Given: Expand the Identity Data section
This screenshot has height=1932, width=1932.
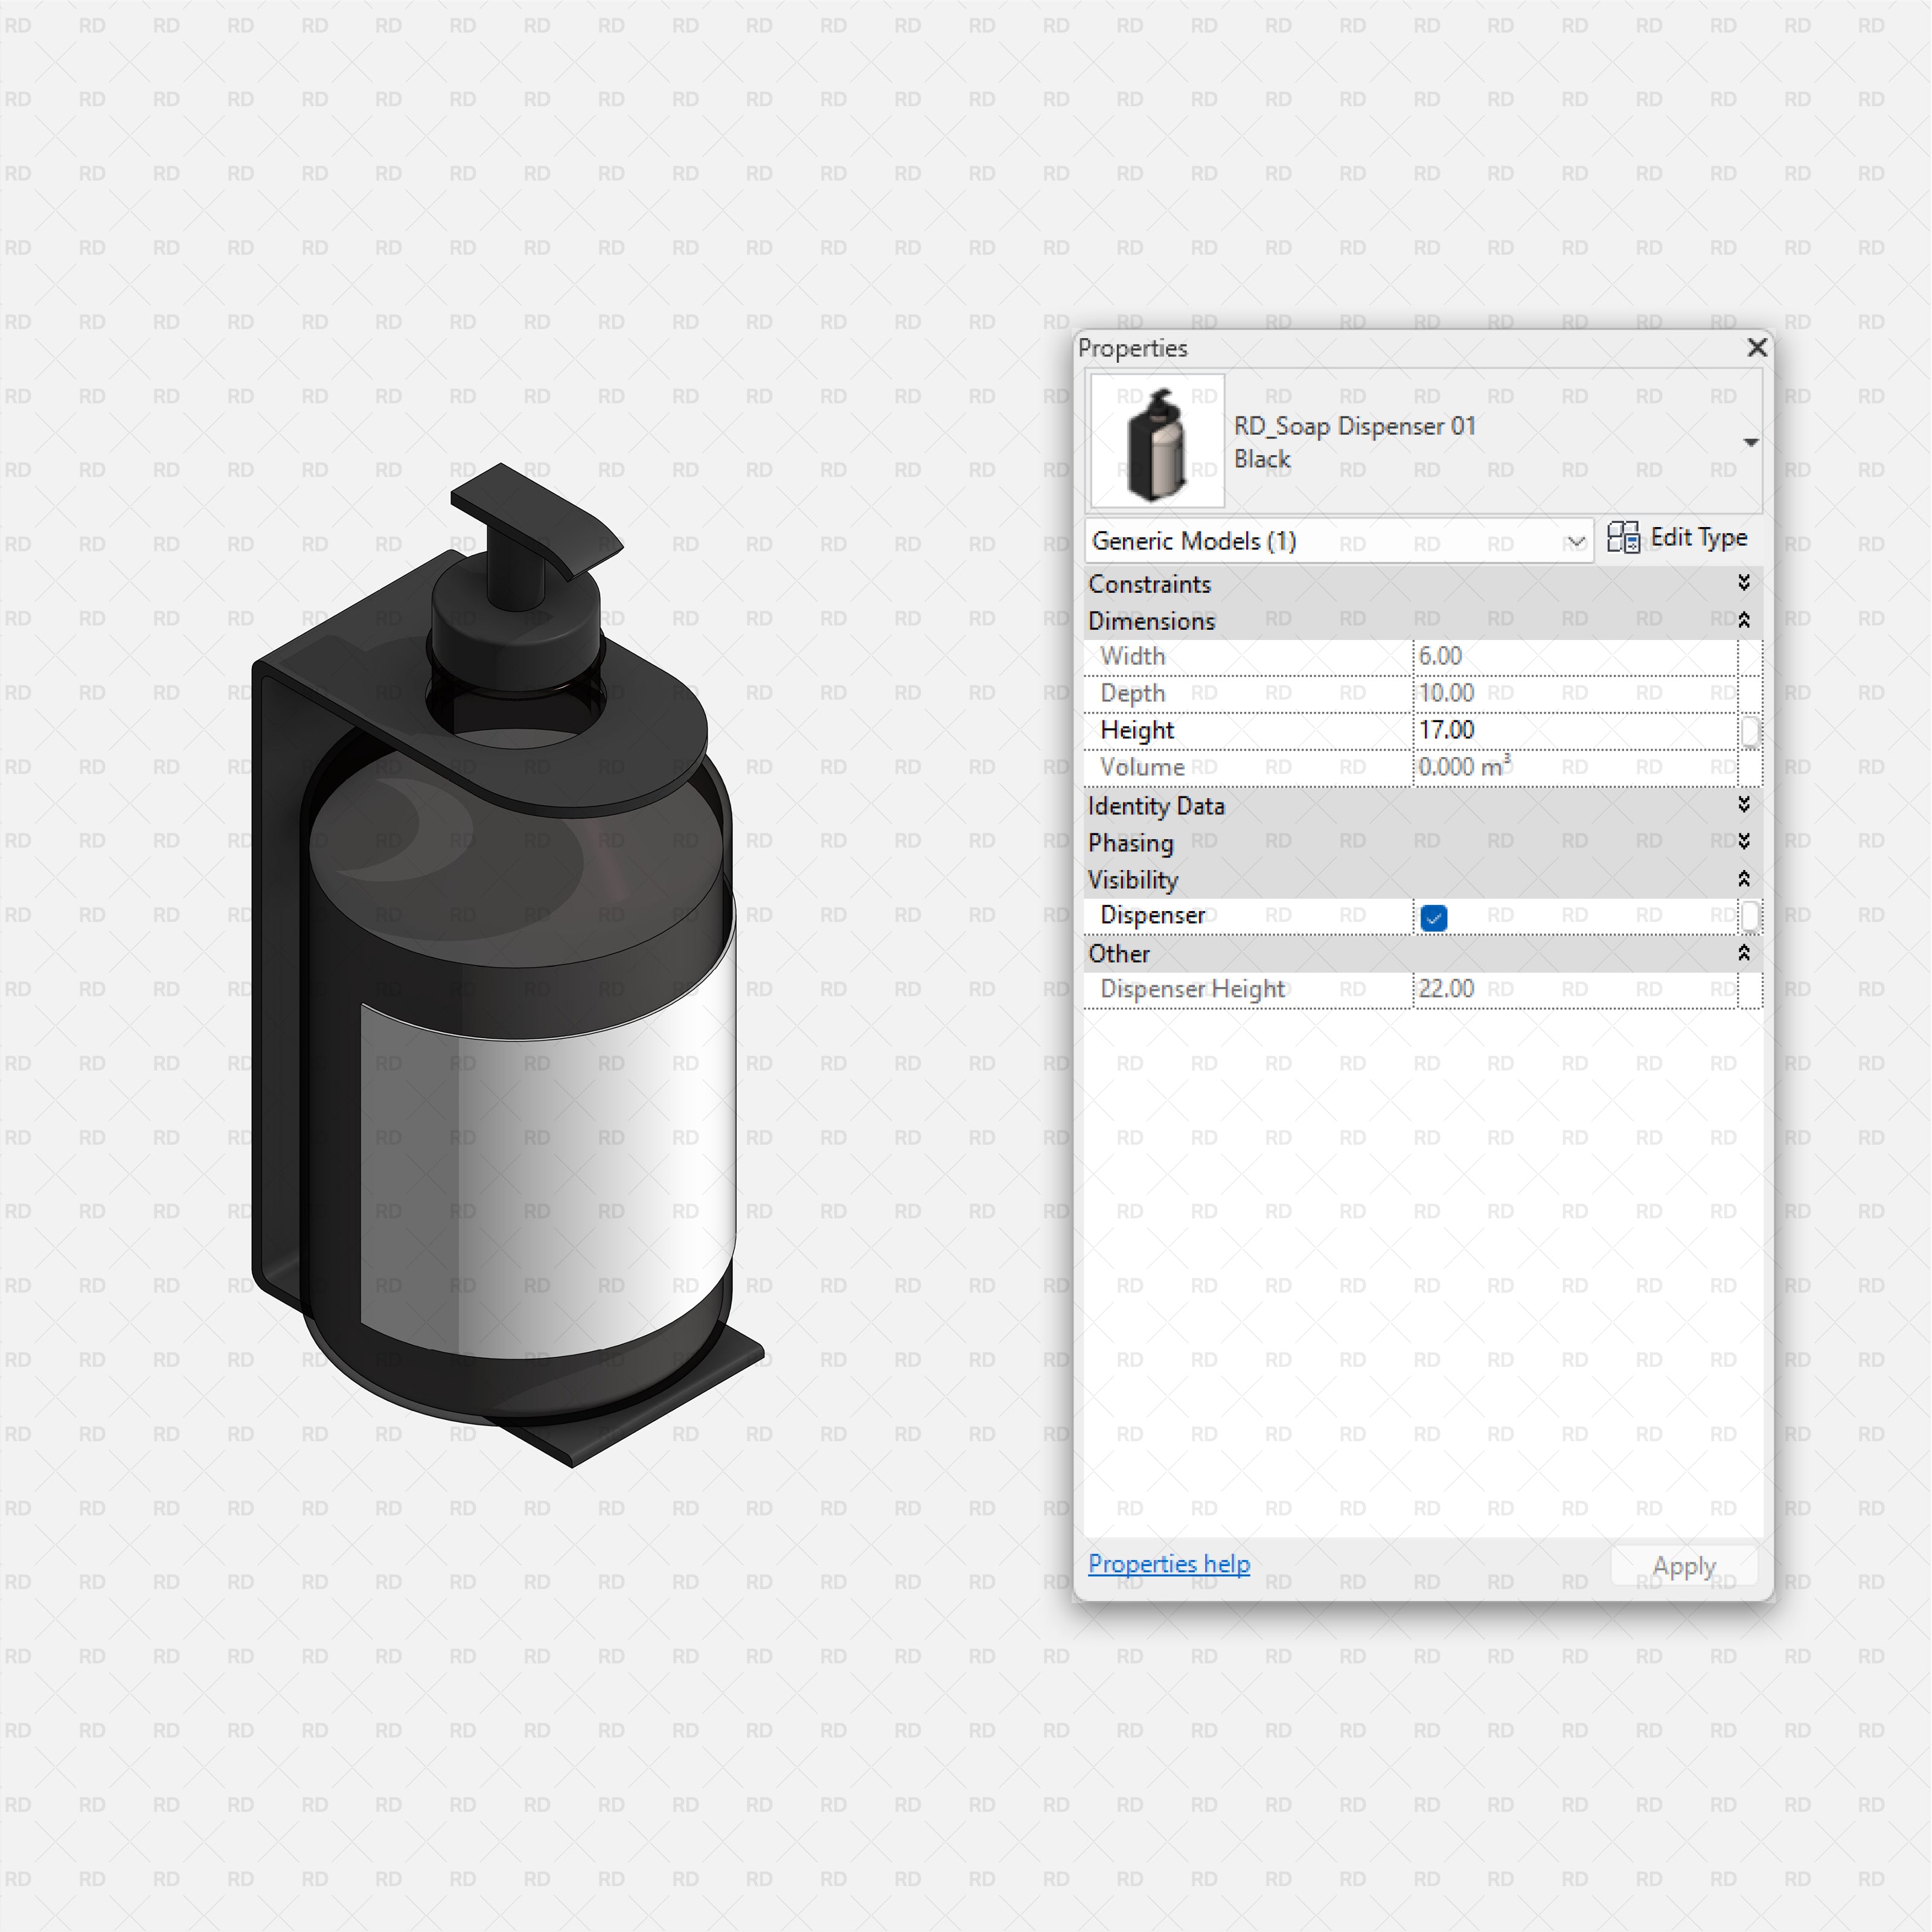Looking at the screenshot, I should click(1743, 806).
